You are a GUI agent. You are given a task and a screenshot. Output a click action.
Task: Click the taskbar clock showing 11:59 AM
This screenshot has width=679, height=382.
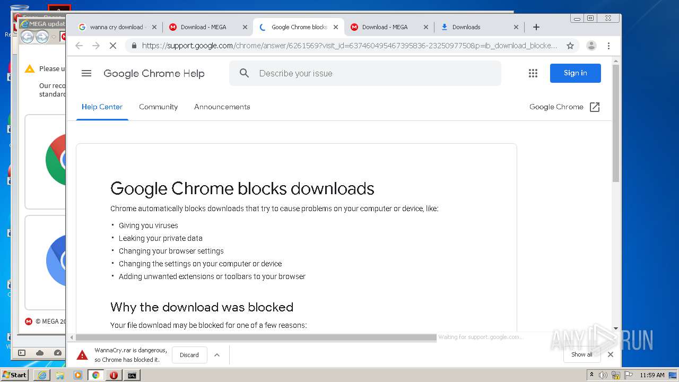[x=652, y=375]
